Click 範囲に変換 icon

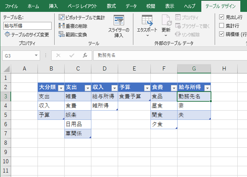61,34
